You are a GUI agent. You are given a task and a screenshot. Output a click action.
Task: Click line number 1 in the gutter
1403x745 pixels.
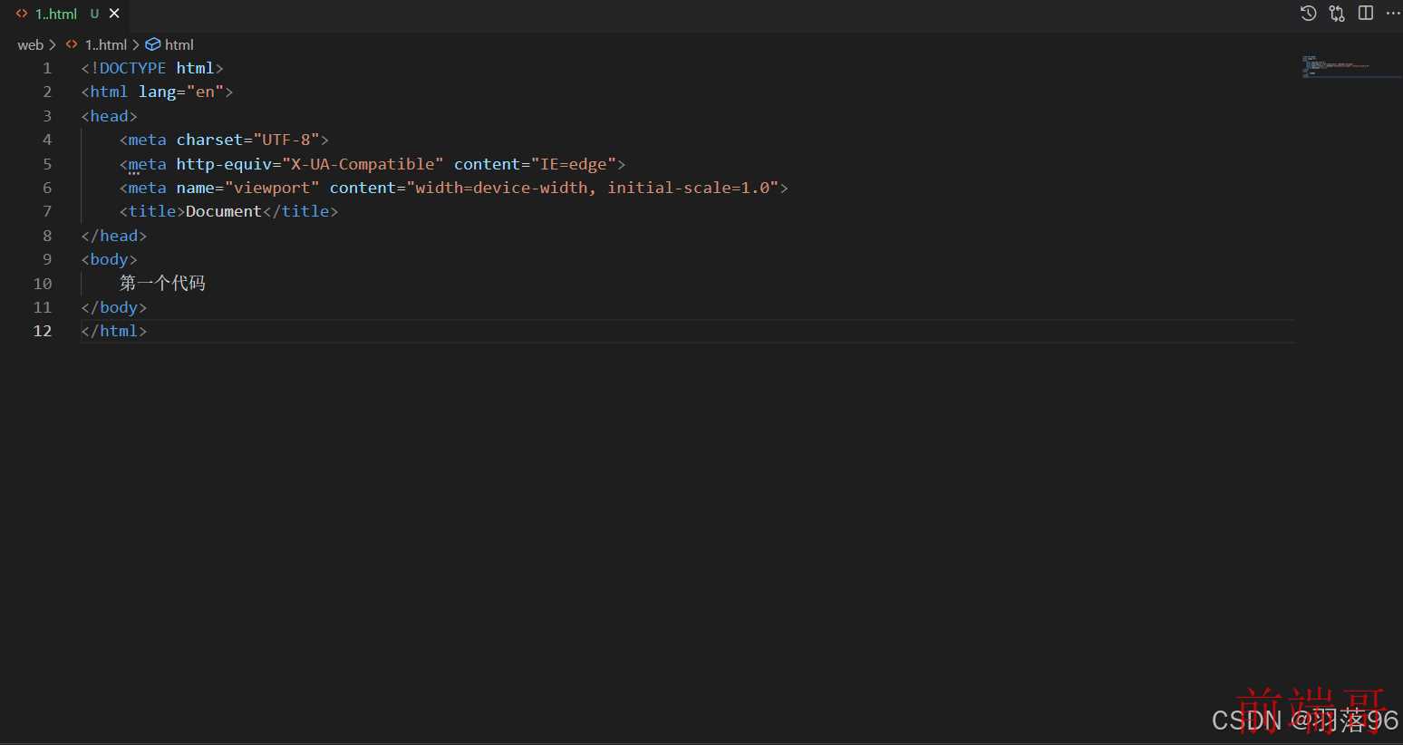pos(47,68)
